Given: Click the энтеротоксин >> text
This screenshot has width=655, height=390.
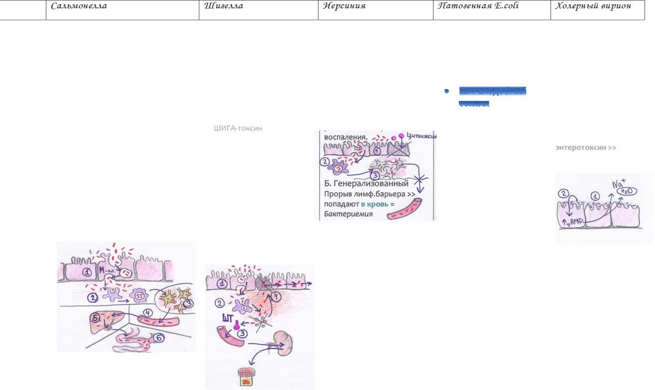Looking at the screenshot, I should pos(586,147).
